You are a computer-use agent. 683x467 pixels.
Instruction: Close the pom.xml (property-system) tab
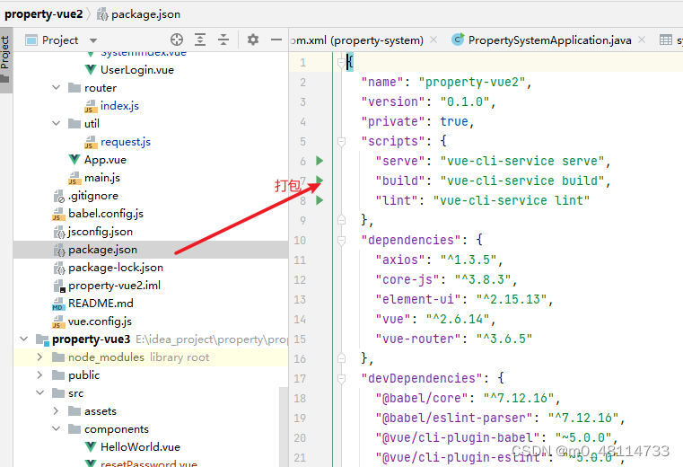point(433,40)
